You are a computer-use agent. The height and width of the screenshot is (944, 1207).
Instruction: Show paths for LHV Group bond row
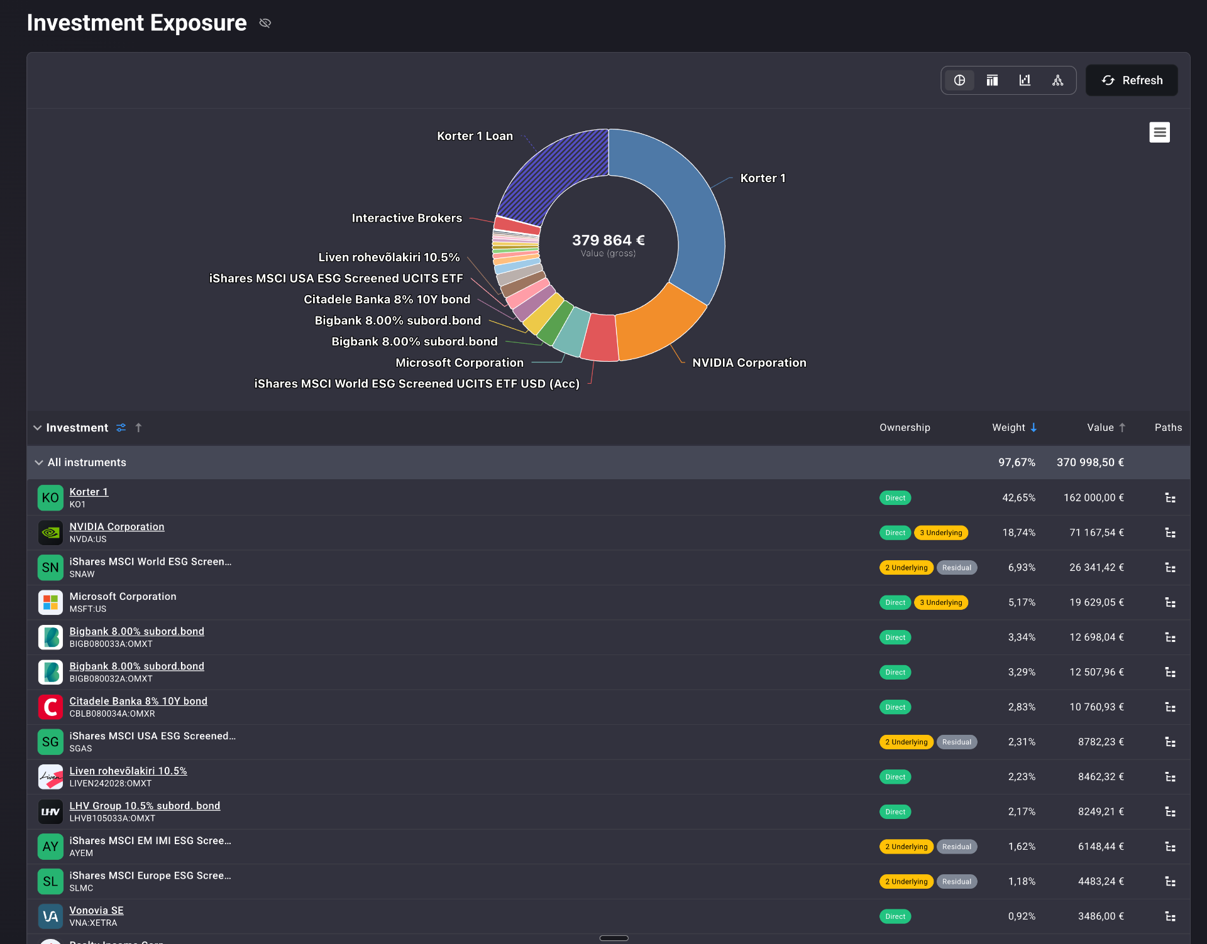(x=1170, y=811)
